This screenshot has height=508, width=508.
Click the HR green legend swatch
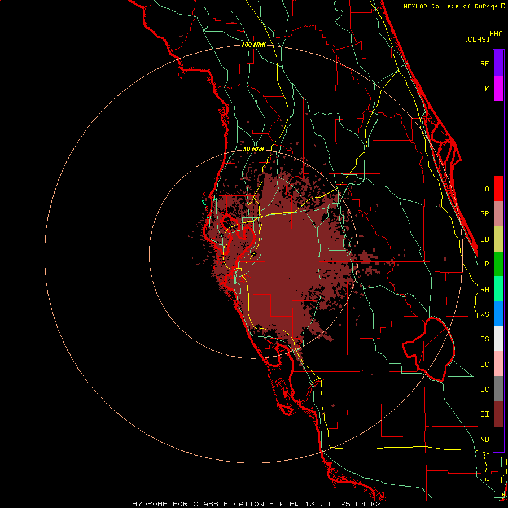tap(498, 264)
